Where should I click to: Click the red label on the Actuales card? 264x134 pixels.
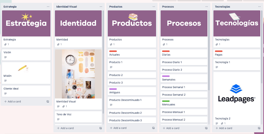point(113,51)
